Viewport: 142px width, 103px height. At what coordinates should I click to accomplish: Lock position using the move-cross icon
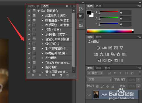(107, 86)
